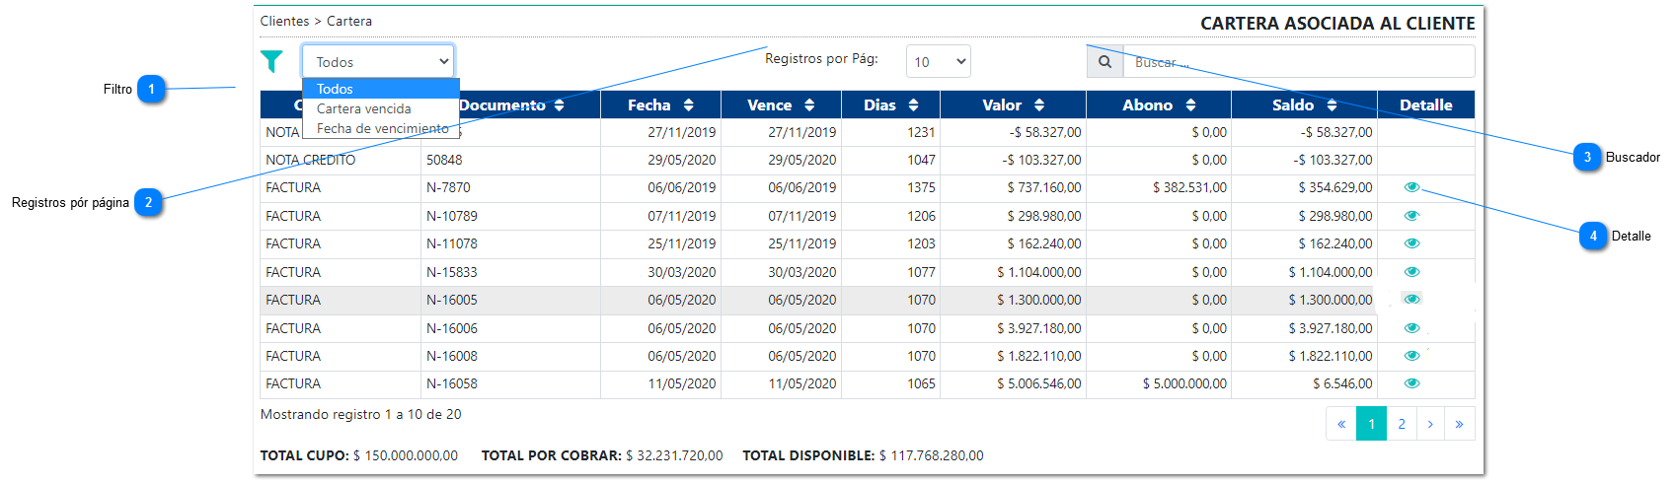Open detail eye for invoice N-15833

pyautogui.click(x=1411, y=272)
